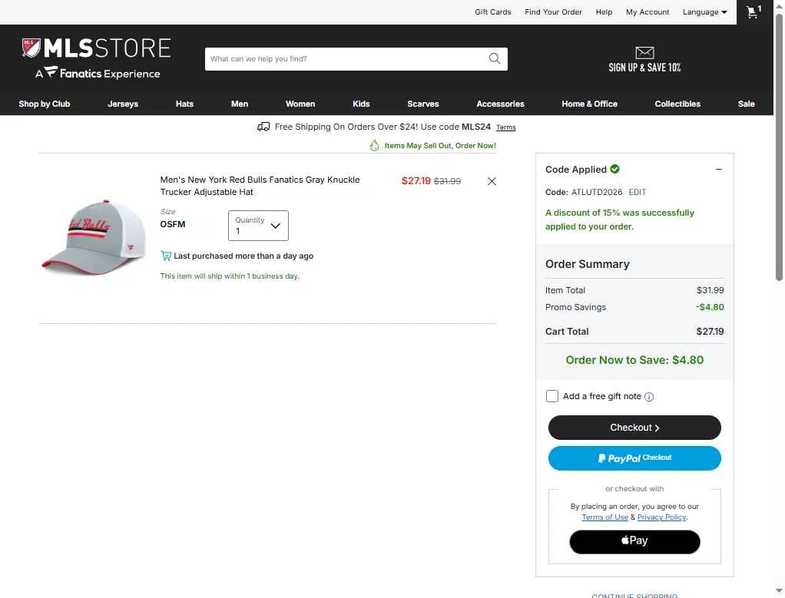Open the Quantity dropdown
The image size is (785, 598).
[x=258, y=226]
